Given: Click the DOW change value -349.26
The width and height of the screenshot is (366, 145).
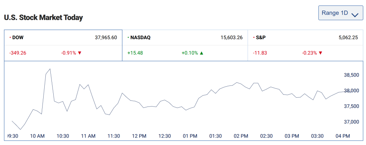Looking at the screenshot, I should [x=18, y=53].
